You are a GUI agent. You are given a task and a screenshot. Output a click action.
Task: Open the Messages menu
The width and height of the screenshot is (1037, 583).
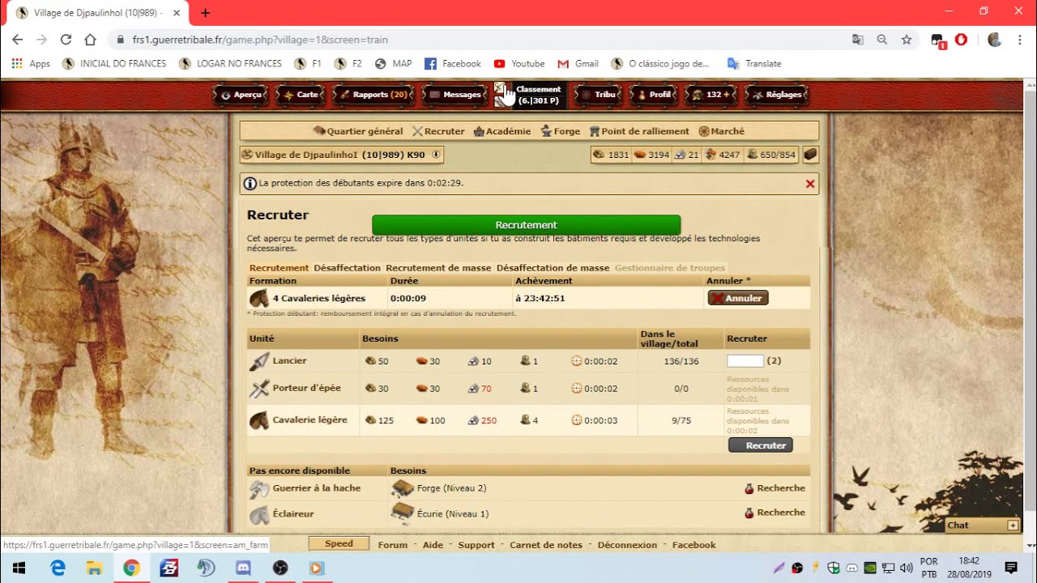pos(454,95)
